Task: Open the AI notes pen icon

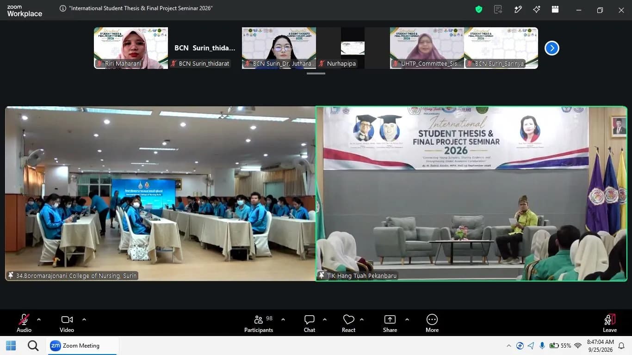Action: pyautogui.click(x=518, y=9)
